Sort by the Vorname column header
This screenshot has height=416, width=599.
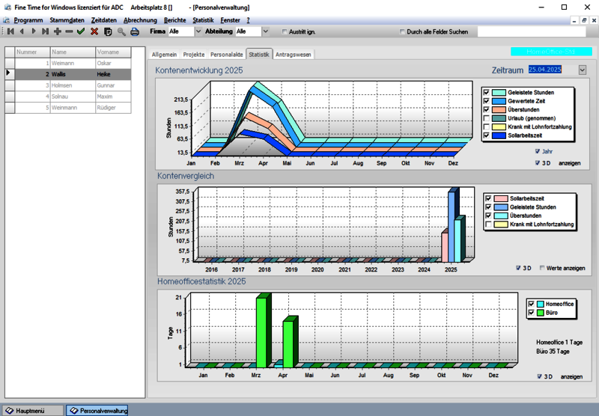[x=113, y=52]
